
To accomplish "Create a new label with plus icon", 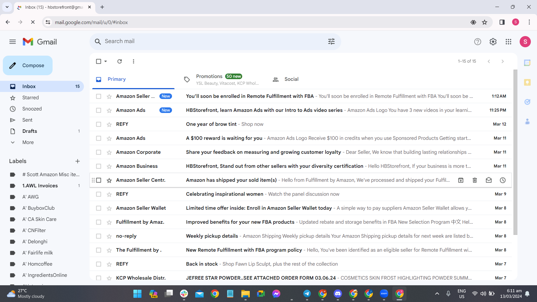I will 77,161.
